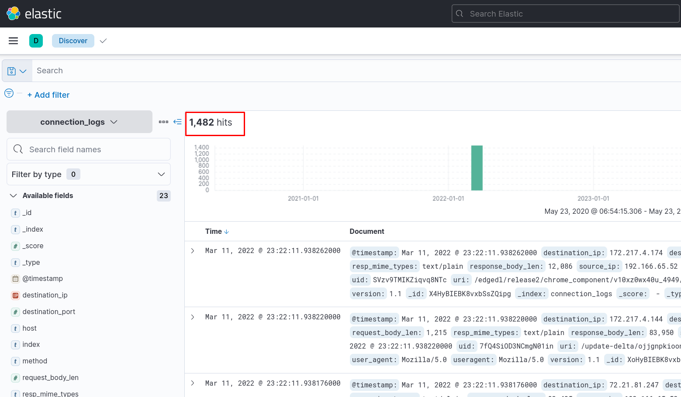
Task: Click the 2022-01-01 axis label
Action: pos(448,198)
